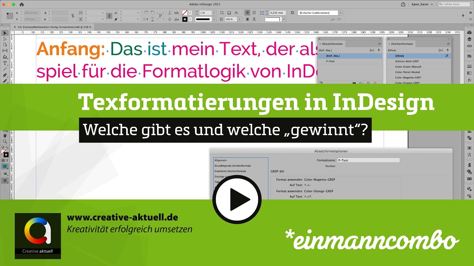Select Color-Petrol-Nested character style
474x266 pixels.
coord(419,72)
